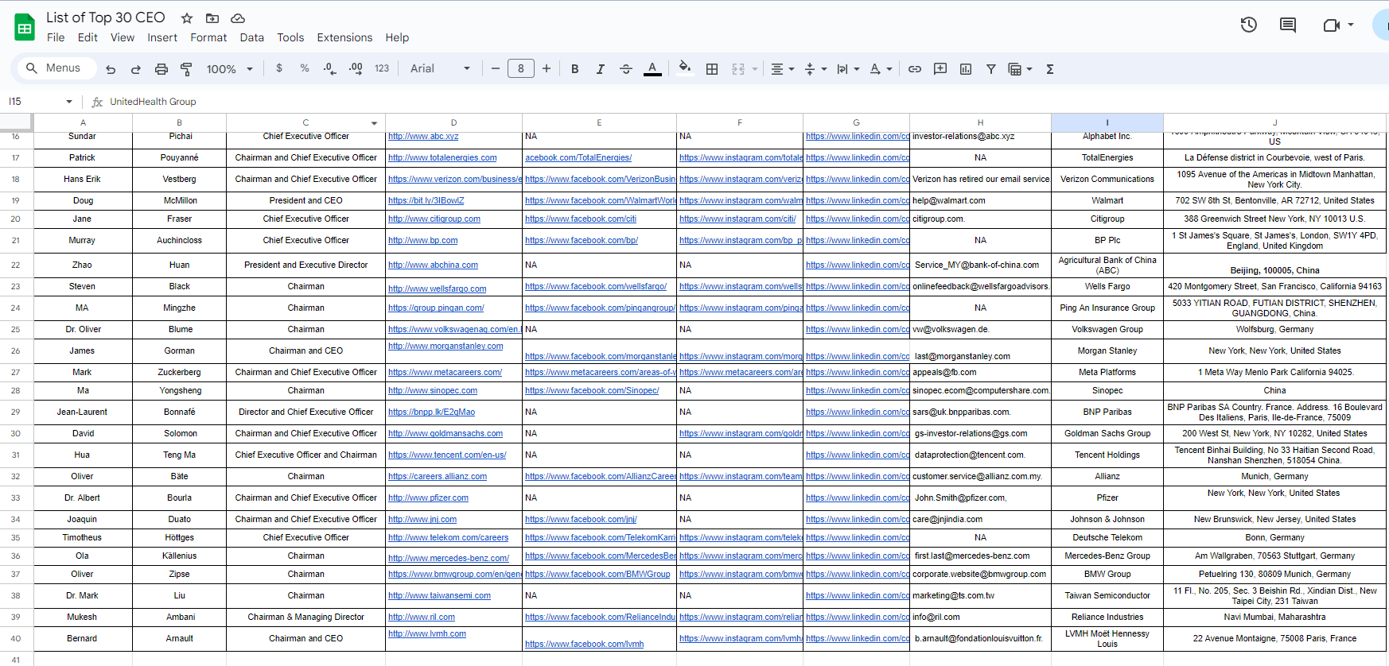Open the 100% zoom dropdown
This screenshot has width=1389, height=666.
coord(230,69)
